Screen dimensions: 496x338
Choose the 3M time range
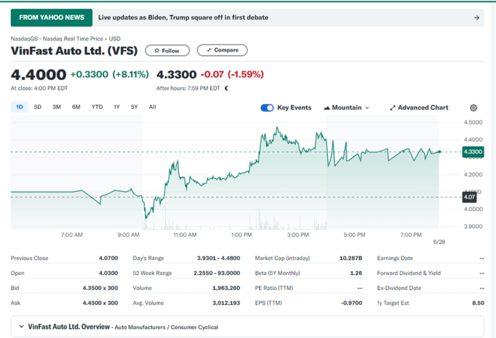(x=57, y=107)
